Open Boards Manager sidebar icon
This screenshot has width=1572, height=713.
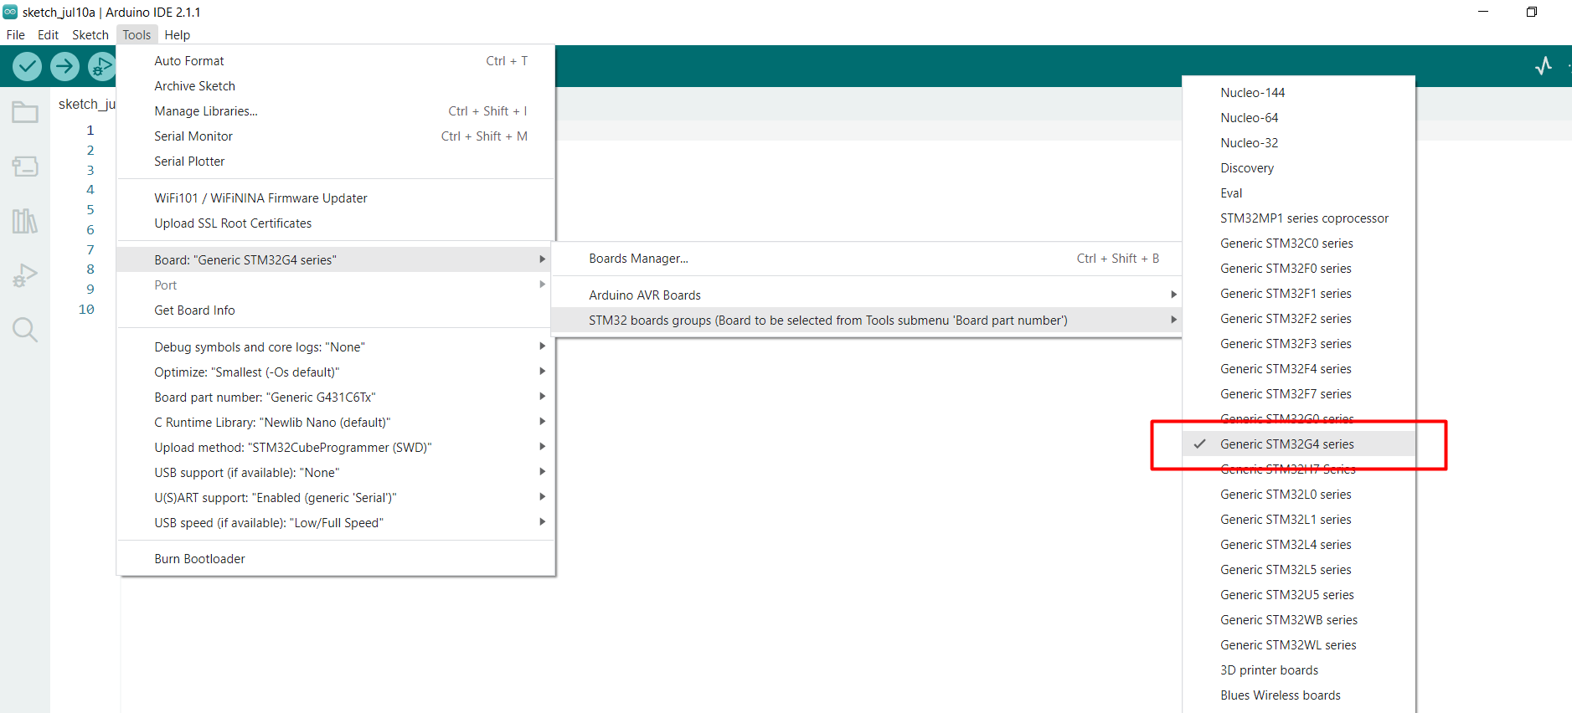[25, 167]
